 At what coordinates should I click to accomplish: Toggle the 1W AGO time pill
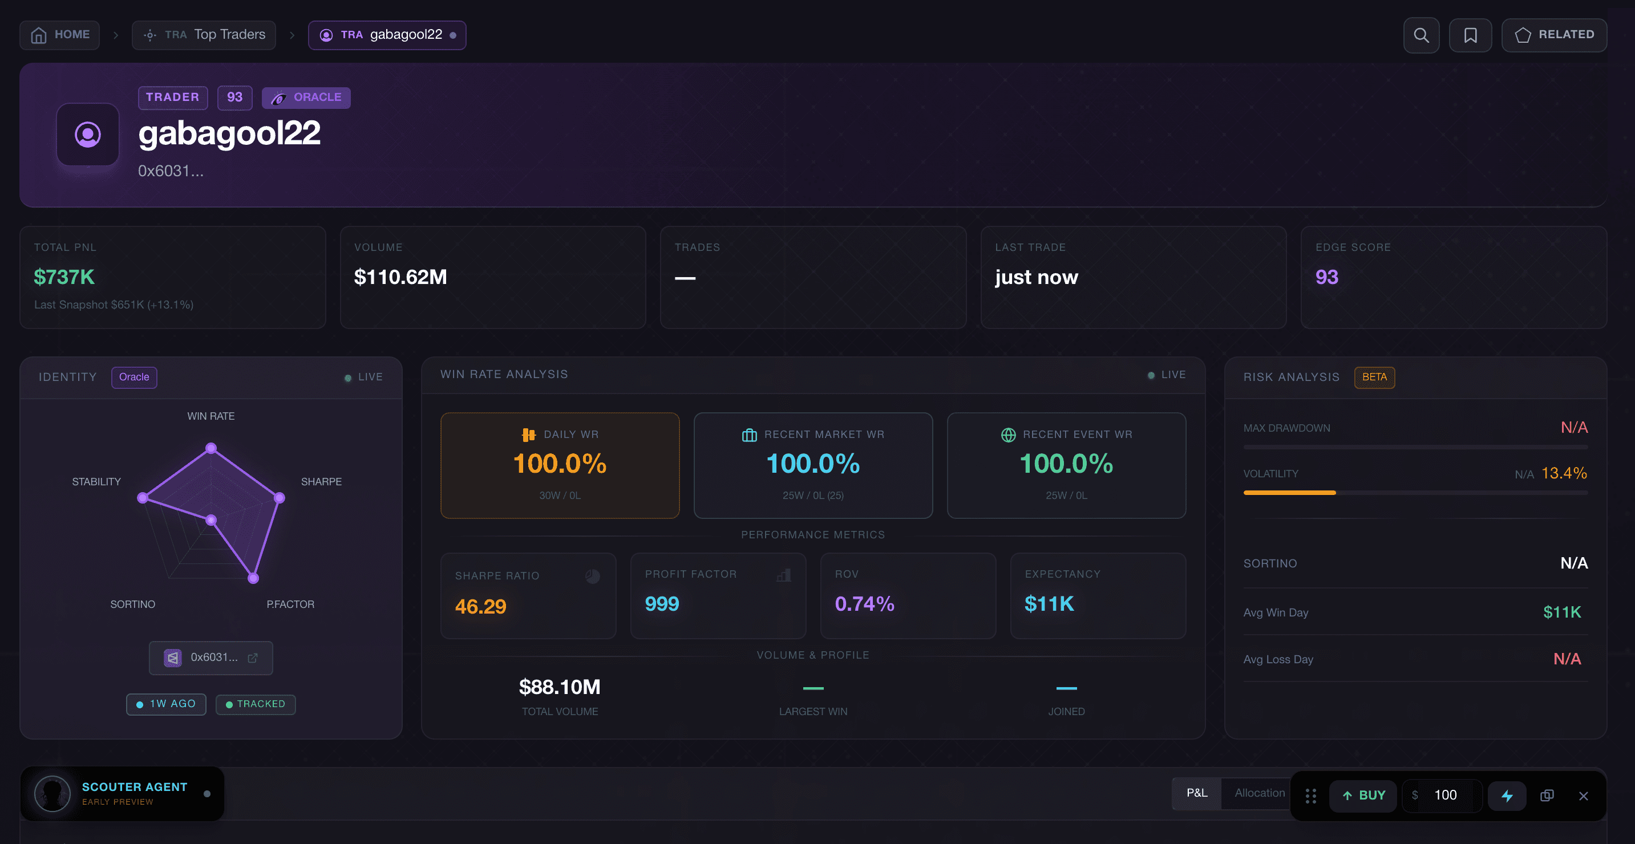point(165,704)
